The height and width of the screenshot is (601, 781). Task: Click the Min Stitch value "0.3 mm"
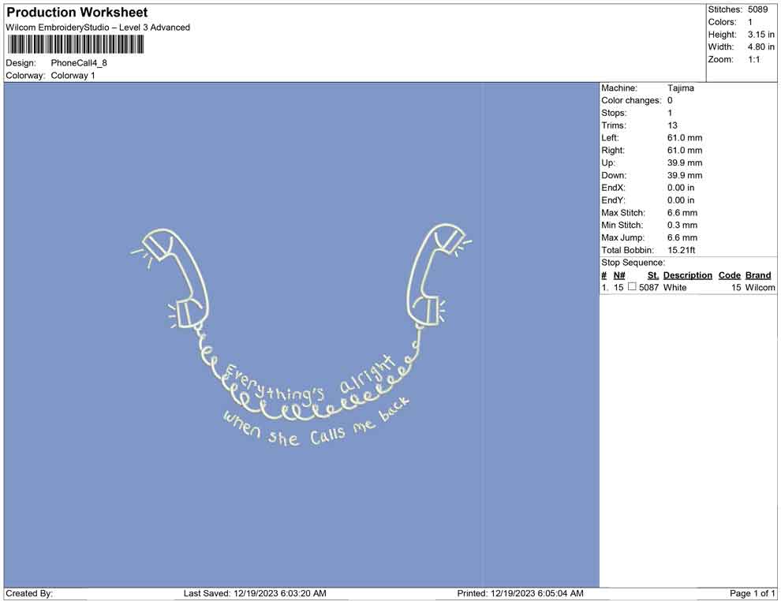pos(682,225)
